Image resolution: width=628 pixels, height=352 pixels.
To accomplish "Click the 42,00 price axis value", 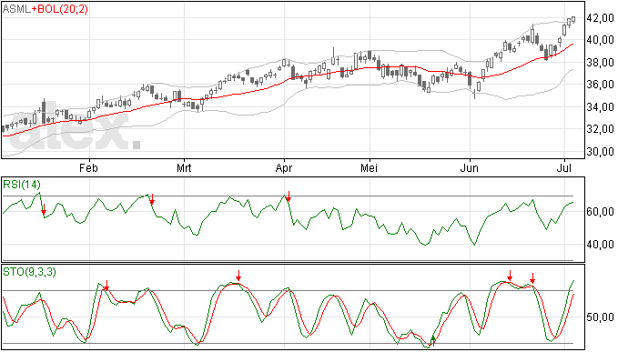I will (600, 18).
